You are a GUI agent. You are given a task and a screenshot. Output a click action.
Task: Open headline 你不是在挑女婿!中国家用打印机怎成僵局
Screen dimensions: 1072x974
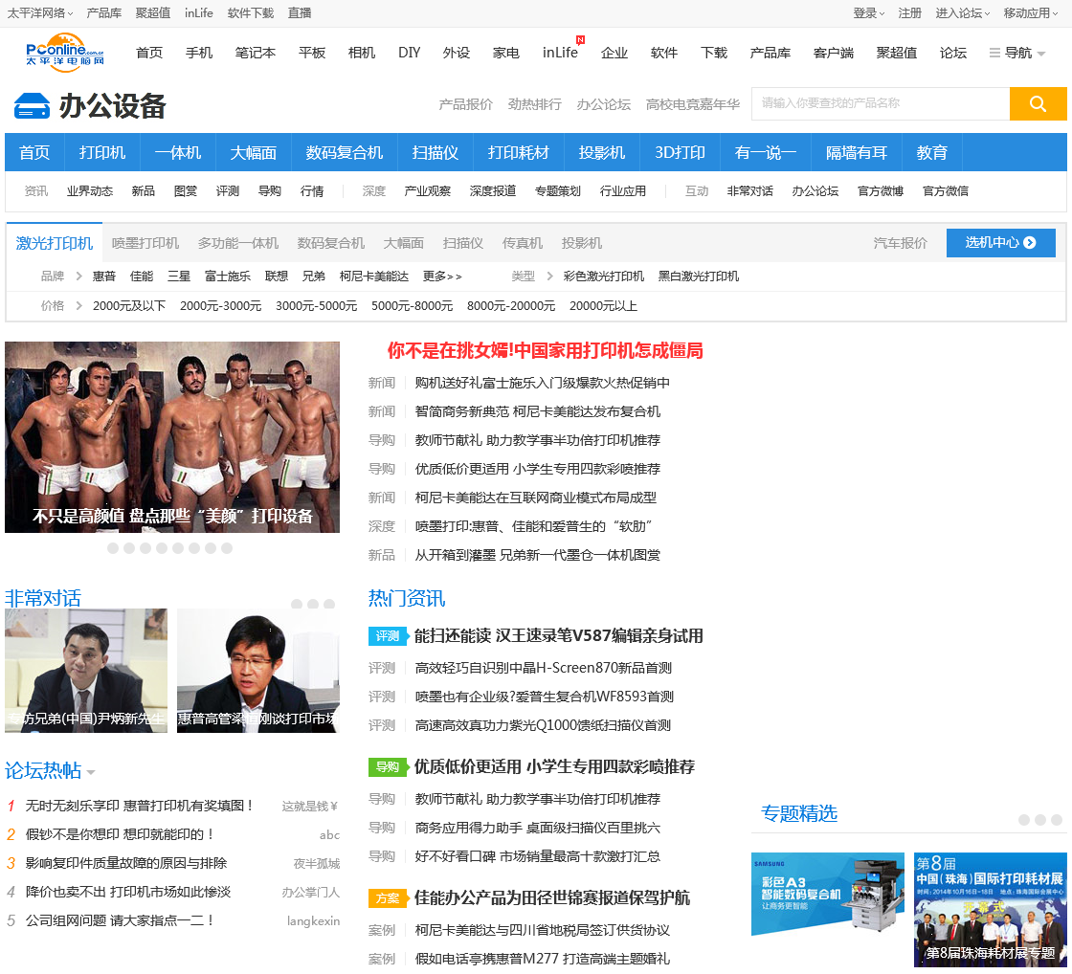(x=545, y=350)
